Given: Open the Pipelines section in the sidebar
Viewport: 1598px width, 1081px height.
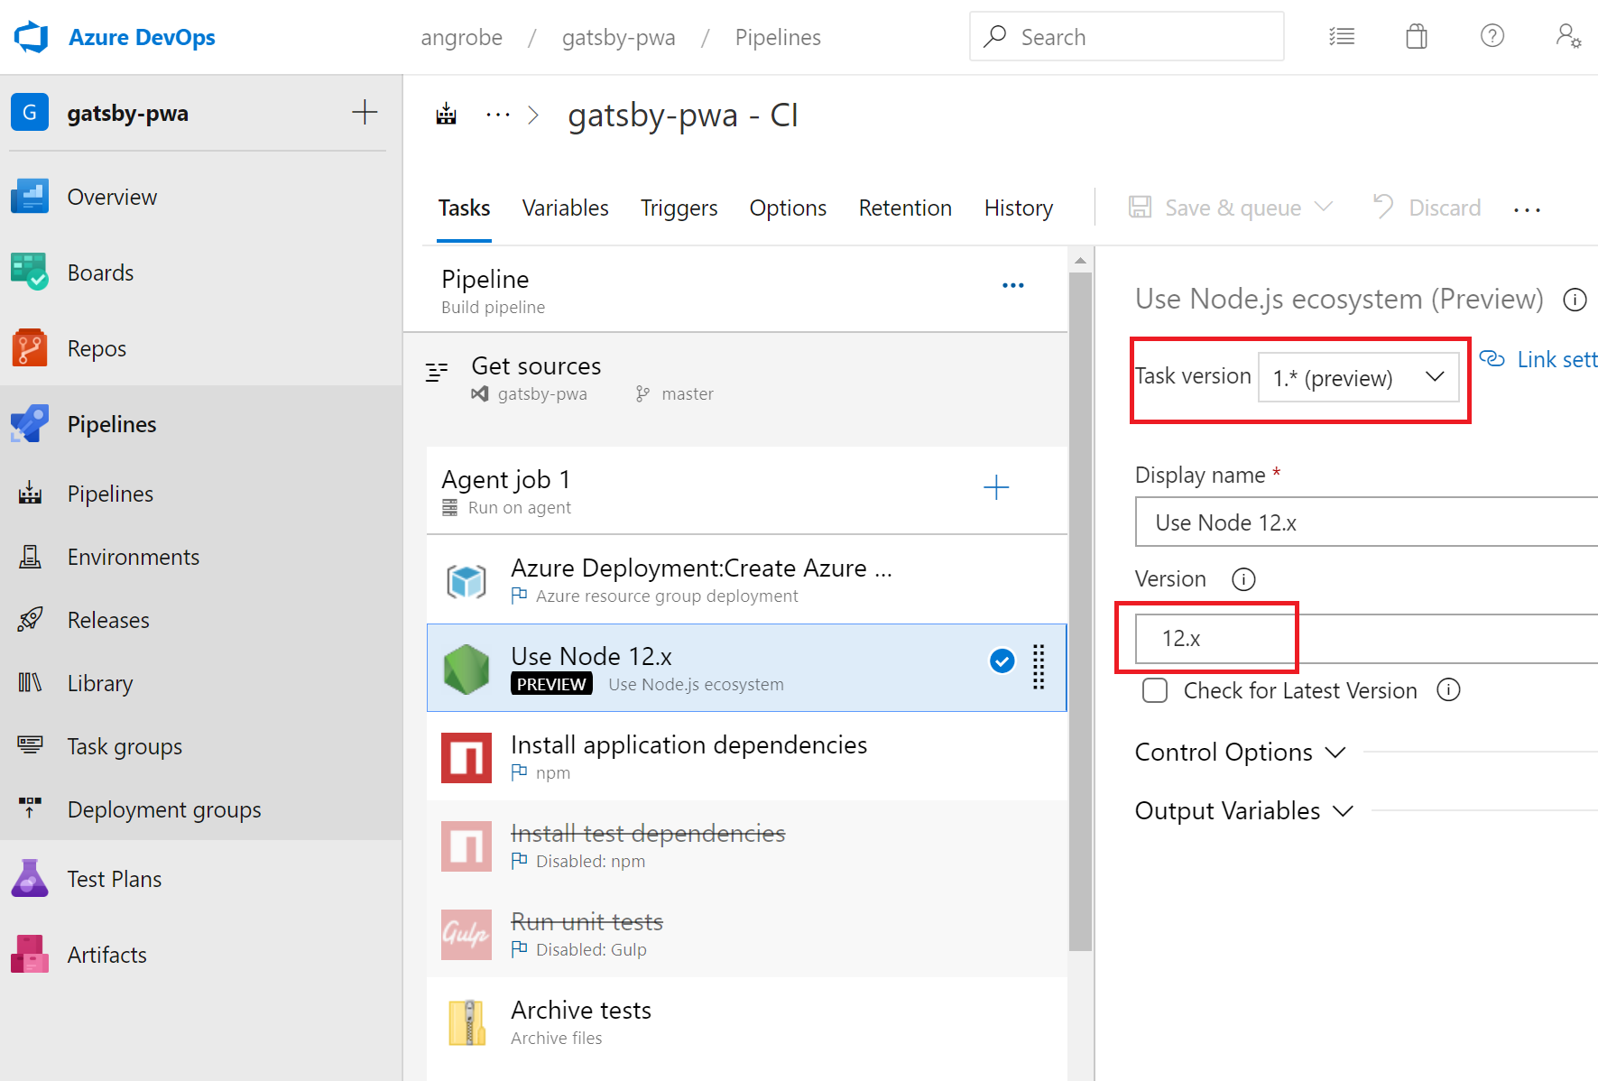Looking at the screenshot, I should (112, 424).
